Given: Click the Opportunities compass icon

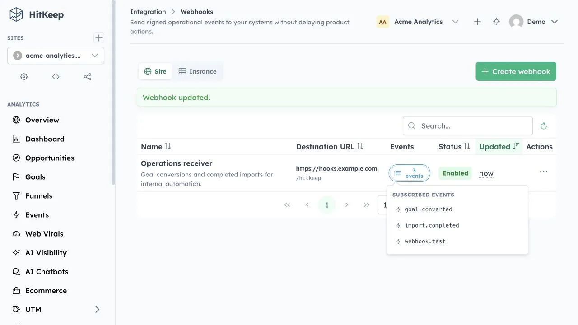Looking at the screenshot, I should (x=16, y=158).
